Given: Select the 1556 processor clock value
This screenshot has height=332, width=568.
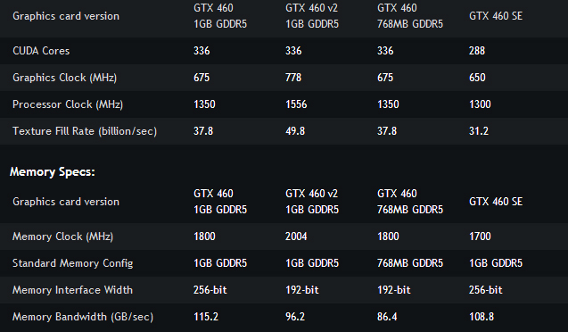Looking at the screenshot, I should 296,104.
